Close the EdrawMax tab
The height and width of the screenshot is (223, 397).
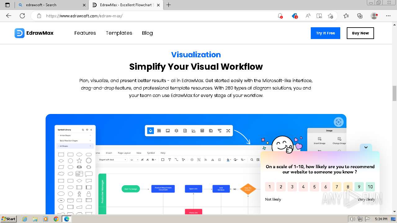click(x=158, y=5)
